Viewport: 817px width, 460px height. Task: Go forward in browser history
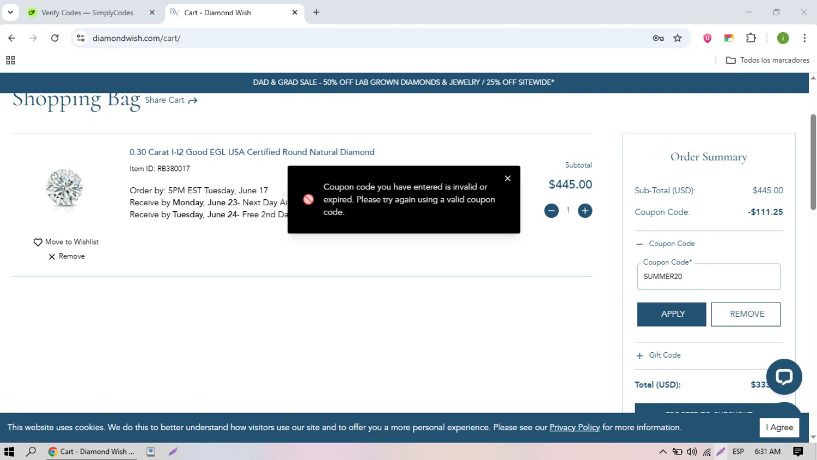coord(33,38)
